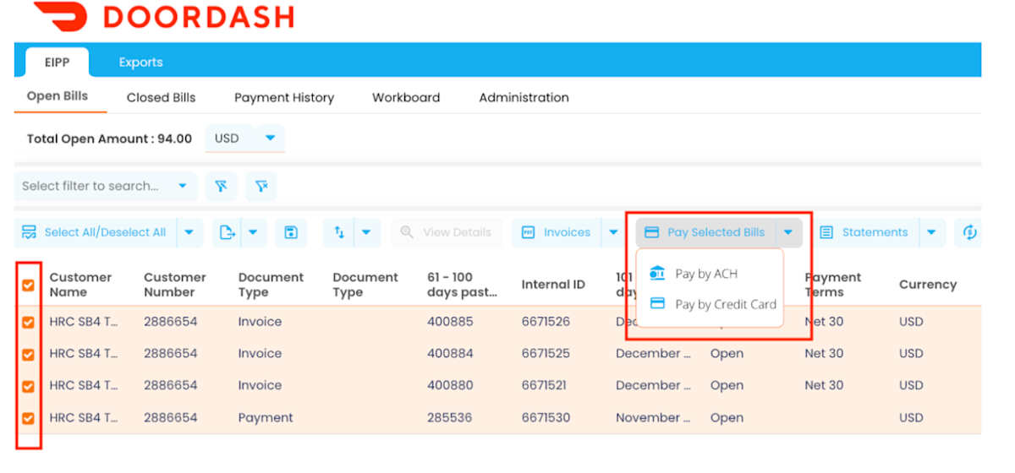The height and width of the screenshot is (473, 1015).
Task: Click Internal ID 6671530
Action: [546, 418]
